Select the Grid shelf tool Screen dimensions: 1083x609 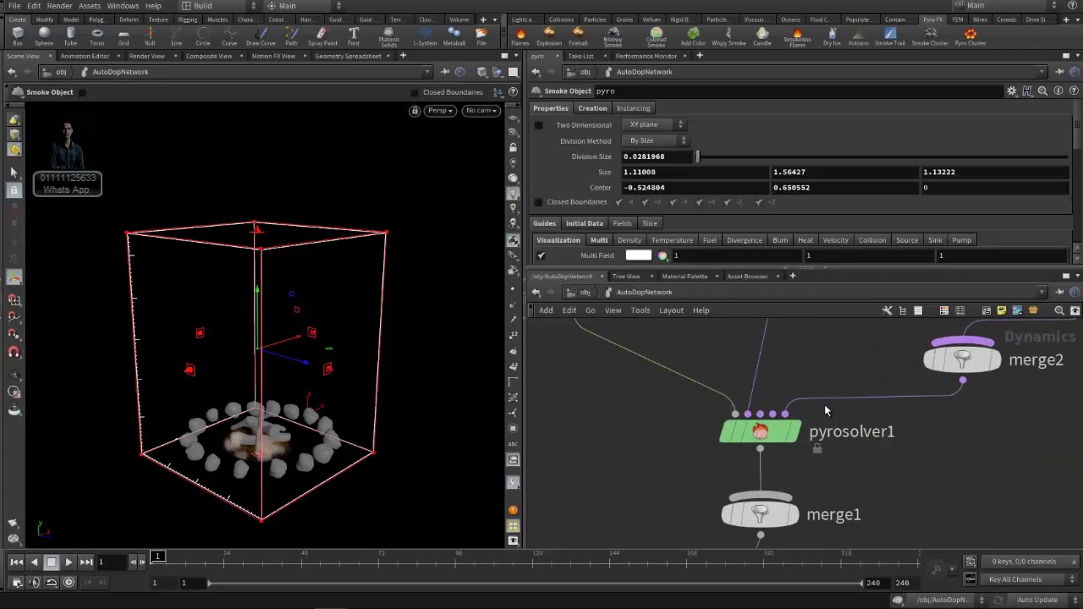[124, 36]
